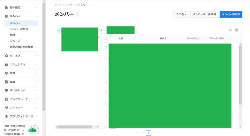Collapse the organization tree panel arrow

(101, 30)
